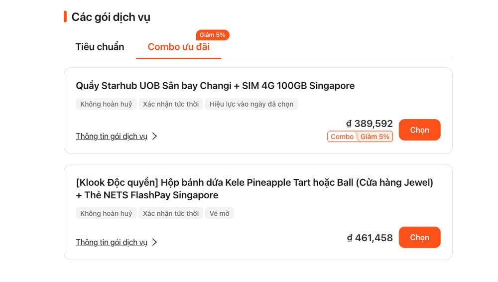The width and height of the screenshot is (498, 282).
Task: Select the Quầy Starhub UOB Sân bay Changi title
Action: pos(215,86)
